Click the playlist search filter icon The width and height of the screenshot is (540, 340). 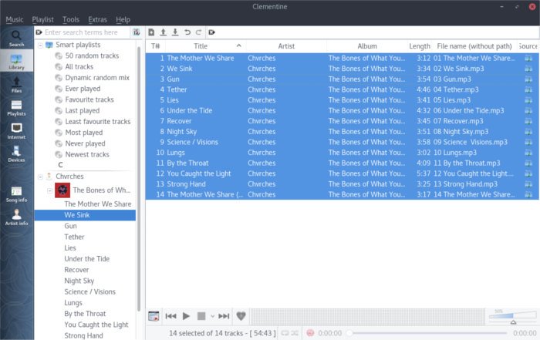click(x=212, y=32)
